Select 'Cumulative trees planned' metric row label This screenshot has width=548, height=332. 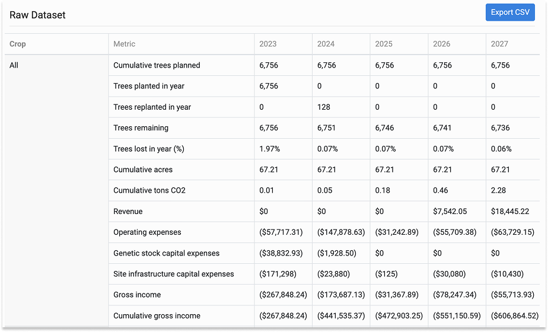tap(157, 65)
